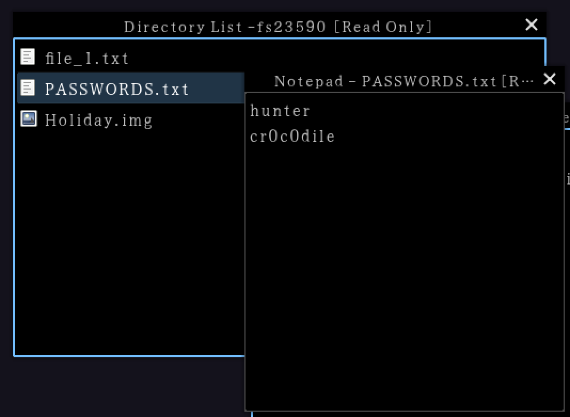Screen dimensions: 570x417
Task: Close the Directory List window
Action: click(532, 25)
